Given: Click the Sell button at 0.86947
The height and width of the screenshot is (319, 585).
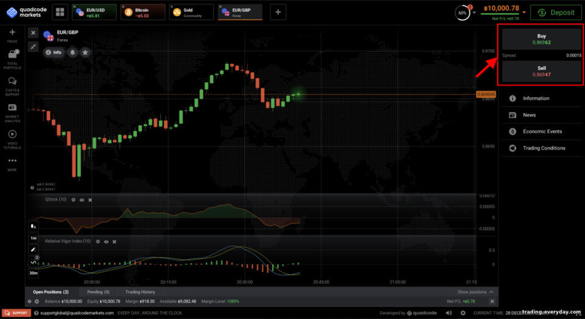Looking at the screenshot, I should pyautogui.click(x=541, y=71).
